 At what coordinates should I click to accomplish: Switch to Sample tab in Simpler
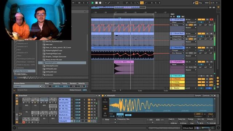coord(198,95)
